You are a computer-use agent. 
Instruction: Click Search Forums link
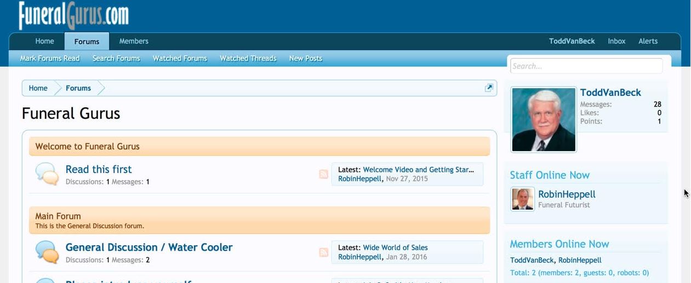[116, 59]
